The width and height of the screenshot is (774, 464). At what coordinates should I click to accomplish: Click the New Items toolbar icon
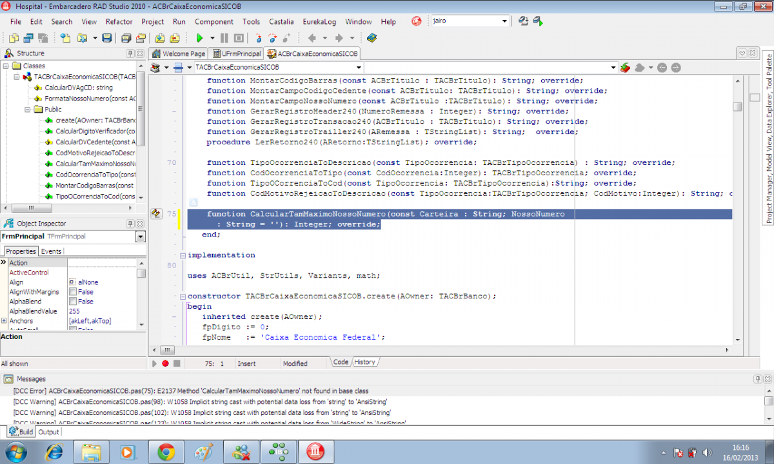click(65, 38)
